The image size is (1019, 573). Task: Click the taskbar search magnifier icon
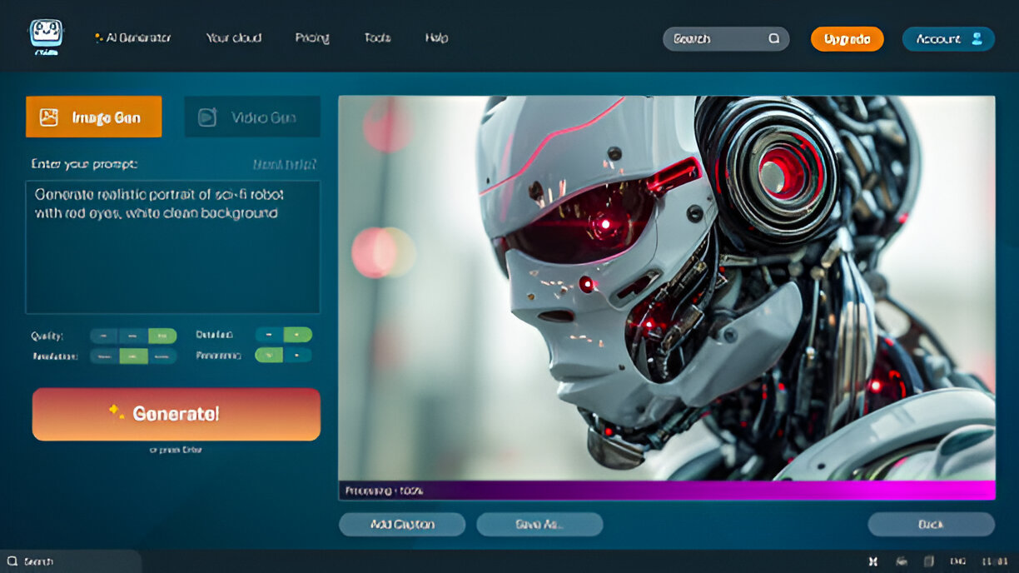coord(12,561)
